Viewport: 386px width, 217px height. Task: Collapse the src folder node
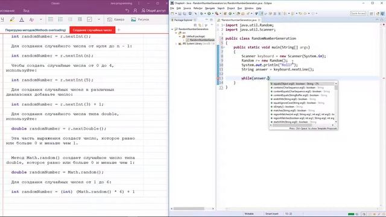(176, 33)
